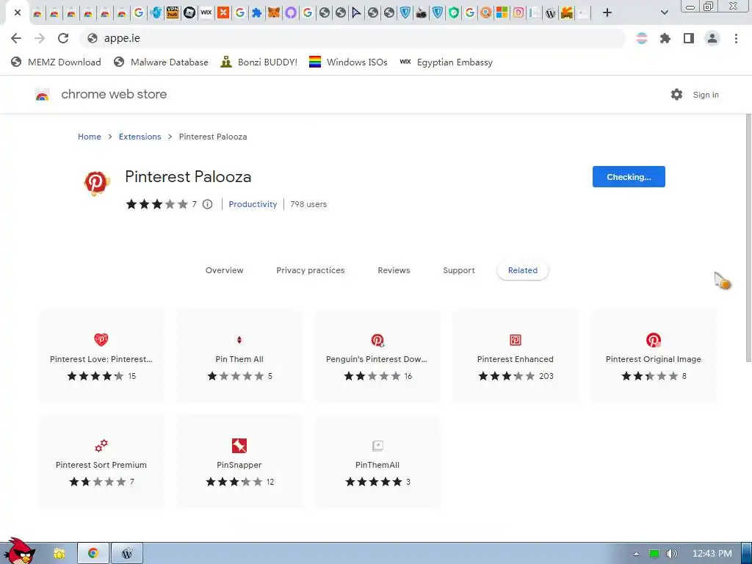Go back to the previous page
The image size is (752, 564).
coord(16,38)
